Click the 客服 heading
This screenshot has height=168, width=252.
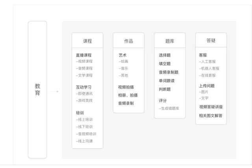point(203,55)
